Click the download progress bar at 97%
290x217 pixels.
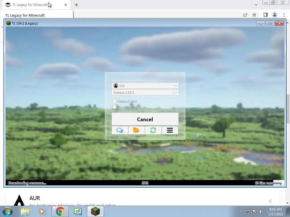[x=145, y=183]
